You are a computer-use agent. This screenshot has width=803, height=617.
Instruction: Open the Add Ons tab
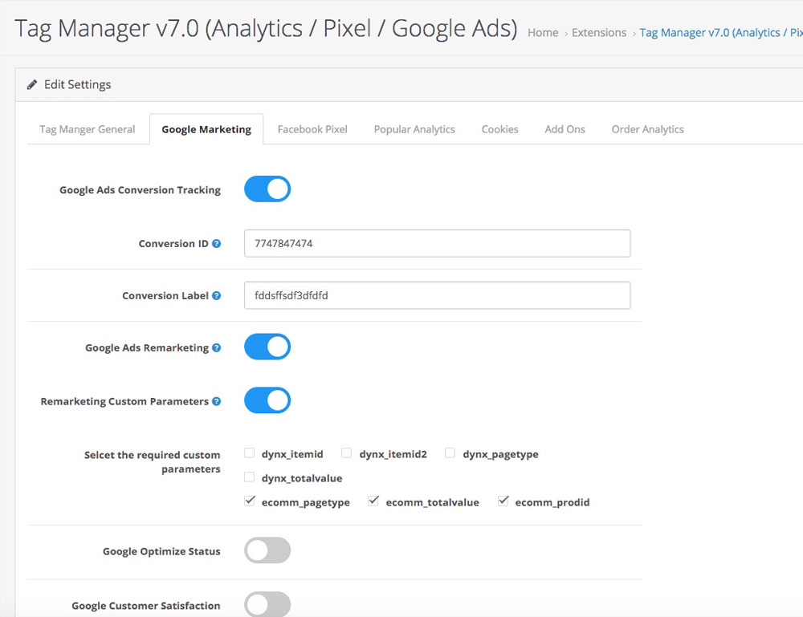tap(565, 129)
